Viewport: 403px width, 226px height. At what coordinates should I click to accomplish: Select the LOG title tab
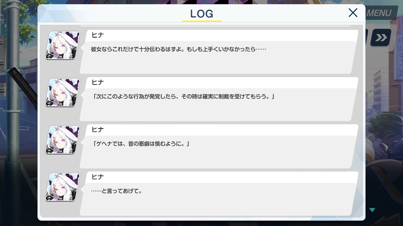[x=202, y=14]
